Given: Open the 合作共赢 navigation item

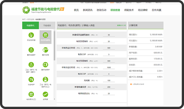Looking at the screenshot, I should click(x=157, y=10).
